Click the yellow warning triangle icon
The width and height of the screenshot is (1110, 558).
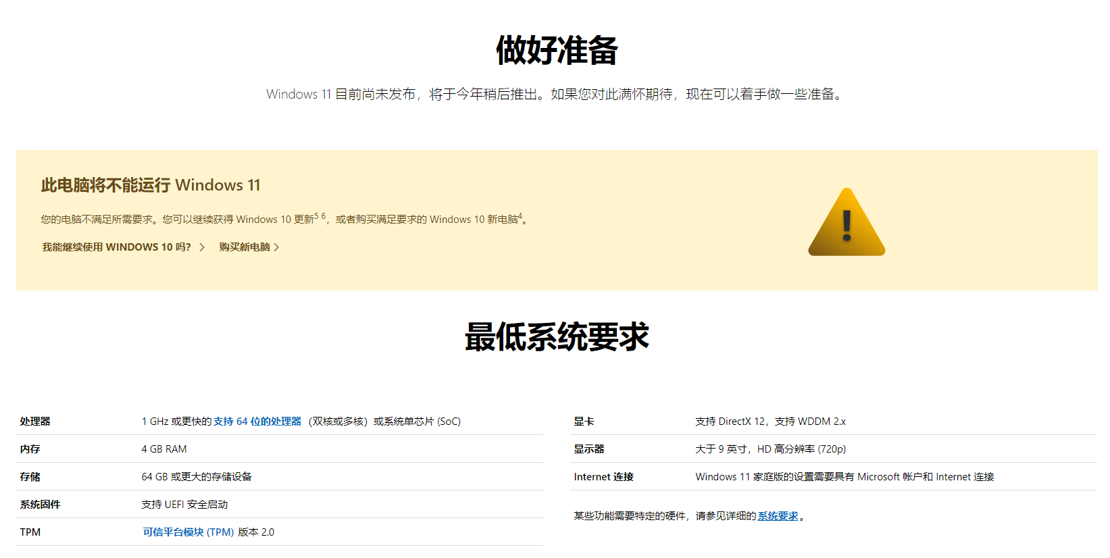pyautogui.click(x=847, y=223)
